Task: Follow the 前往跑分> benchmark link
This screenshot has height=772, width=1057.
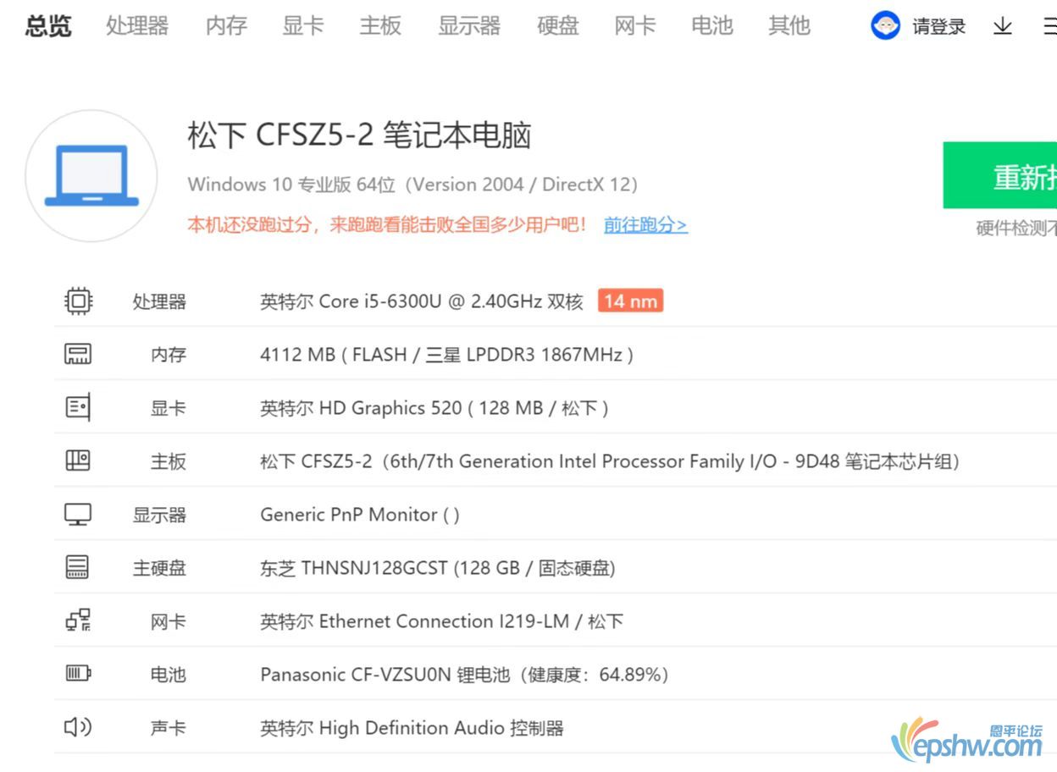Action: 645,224
